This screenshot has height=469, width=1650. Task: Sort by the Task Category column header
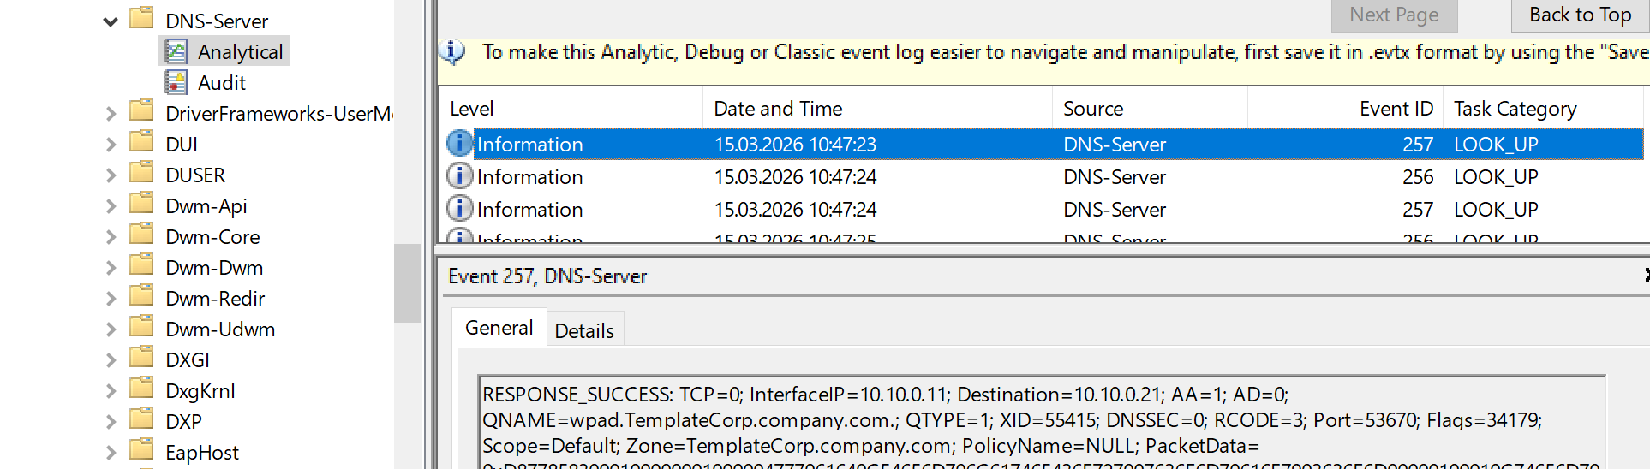point(1544,109)
